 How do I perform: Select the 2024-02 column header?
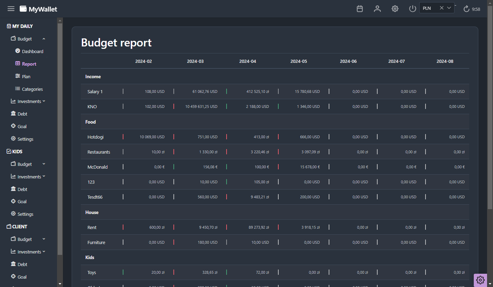point(144,61)
